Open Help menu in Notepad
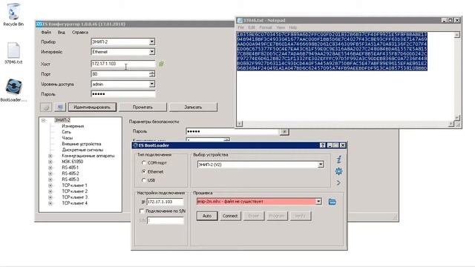The image size is (475, 267). tap(292, 27)
